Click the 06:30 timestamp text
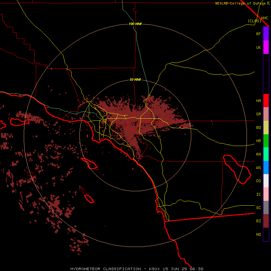This screenshot has width=271, height=271. [197, 269]
